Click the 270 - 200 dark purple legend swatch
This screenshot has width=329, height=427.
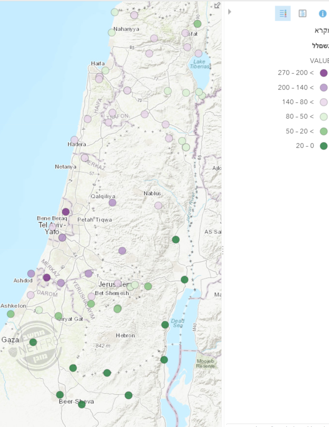point(323,73)
